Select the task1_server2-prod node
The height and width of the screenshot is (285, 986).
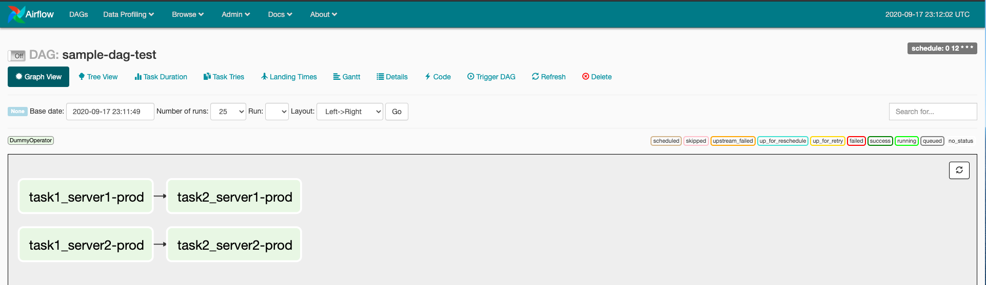pyautogui.click(x=86, y=245)
